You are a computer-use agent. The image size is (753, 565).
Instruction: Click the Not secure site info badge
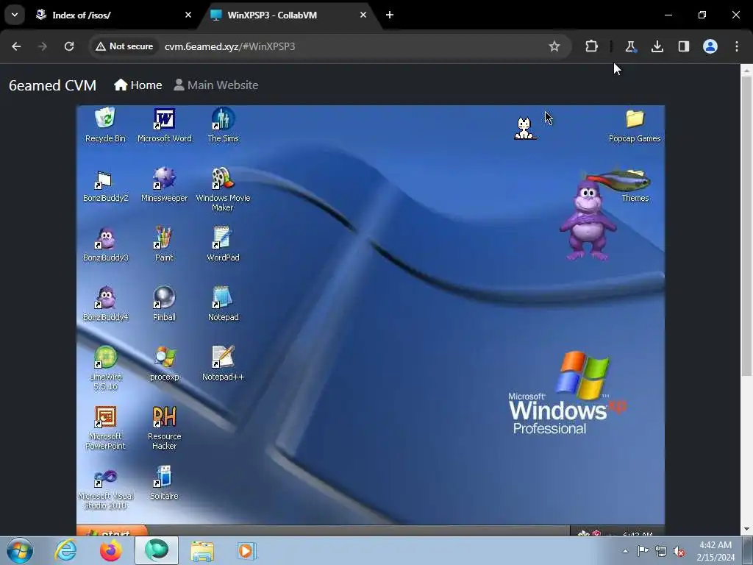124,46
